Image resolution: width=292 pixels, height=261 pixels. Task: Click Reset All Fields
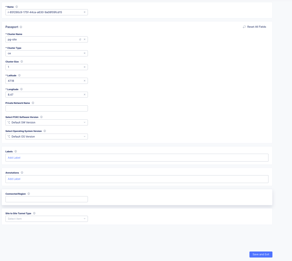[x=254, y=27]
